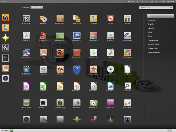The image size is (176, 132).
Task: Click the applications grid scrollbar
Action: 144,51
